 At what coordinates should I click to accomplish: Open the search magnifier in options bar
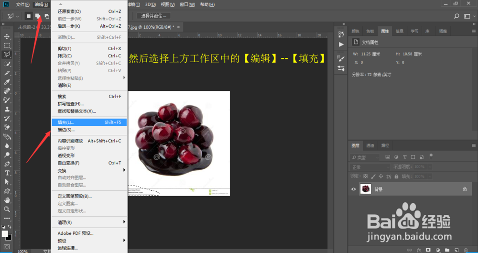click(x=456, y=16)
